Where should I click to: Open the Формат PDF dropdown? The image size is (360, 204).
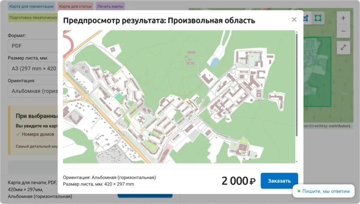point(33,46)
